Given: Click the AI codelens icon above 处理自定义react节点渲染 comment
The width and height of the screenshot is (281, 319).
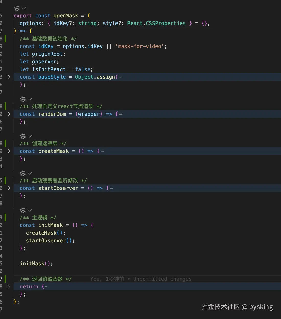Looking at the screenshot, I should (23, 99).
